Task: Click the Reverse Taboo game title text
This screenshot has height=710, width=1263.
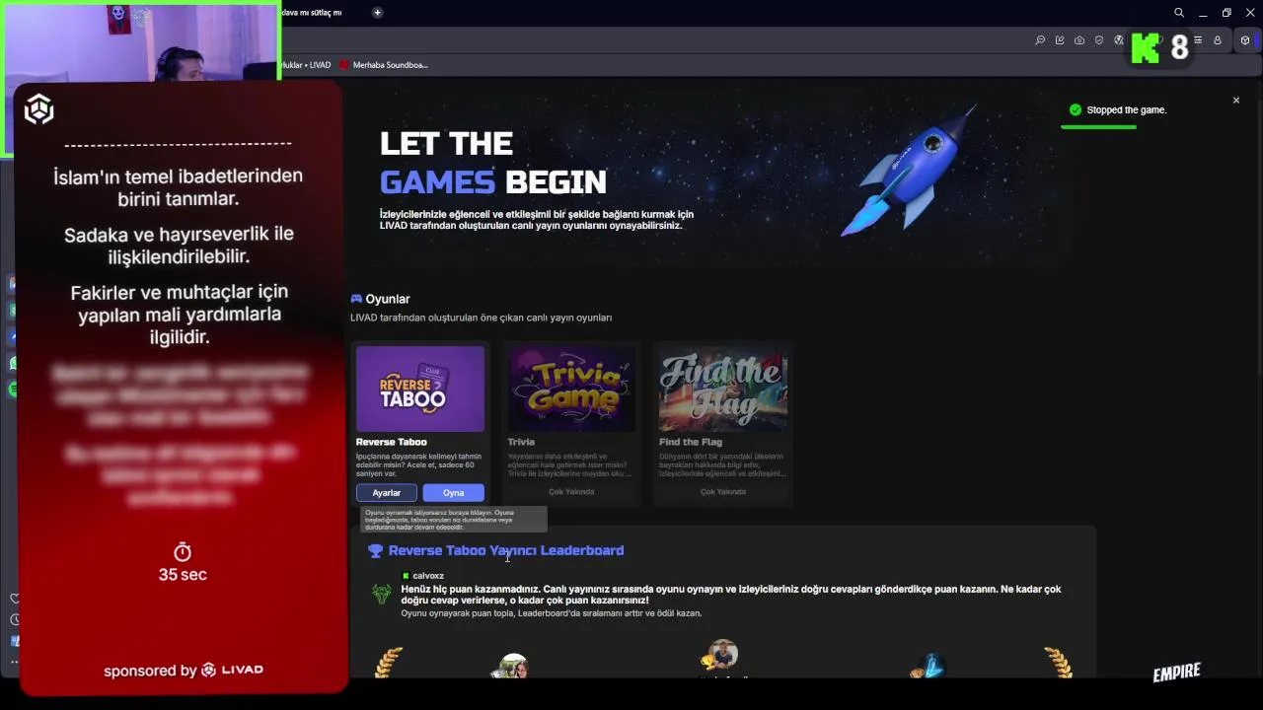Action: [x=391, y=442]
